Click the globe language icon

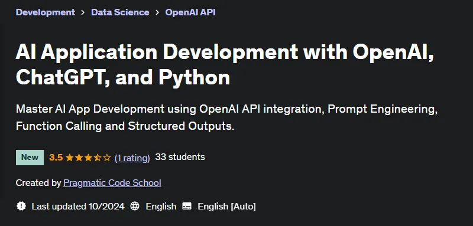[x=135, y=206]
